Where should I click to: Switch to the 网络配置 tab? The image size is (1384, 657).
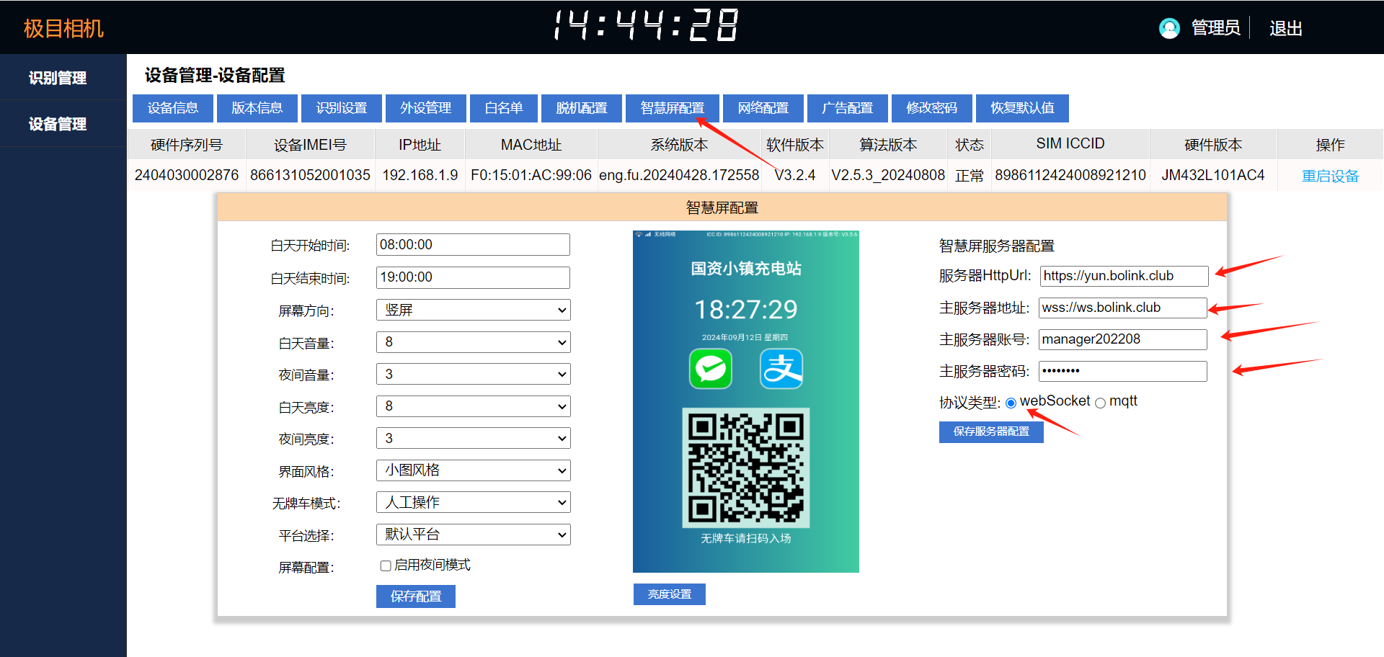click(763, 108)
